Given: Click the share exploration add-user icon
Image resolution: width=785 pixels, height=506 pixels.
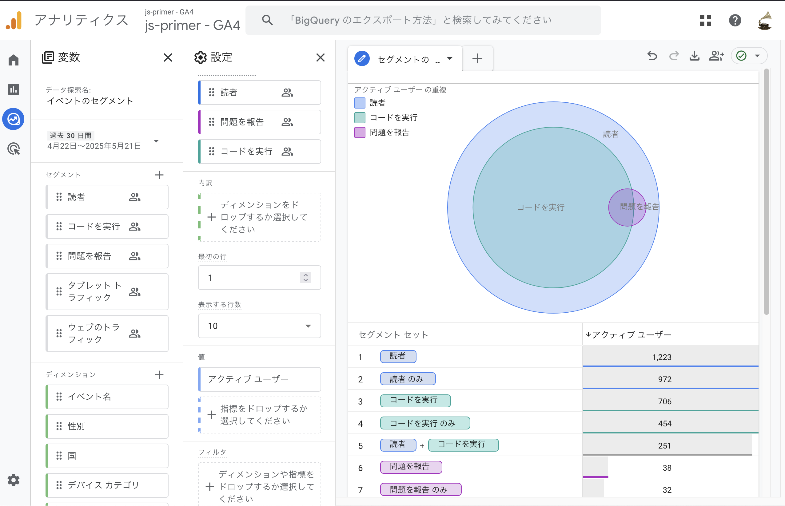Looking at the screenshot, I should (x=717, y=56).
